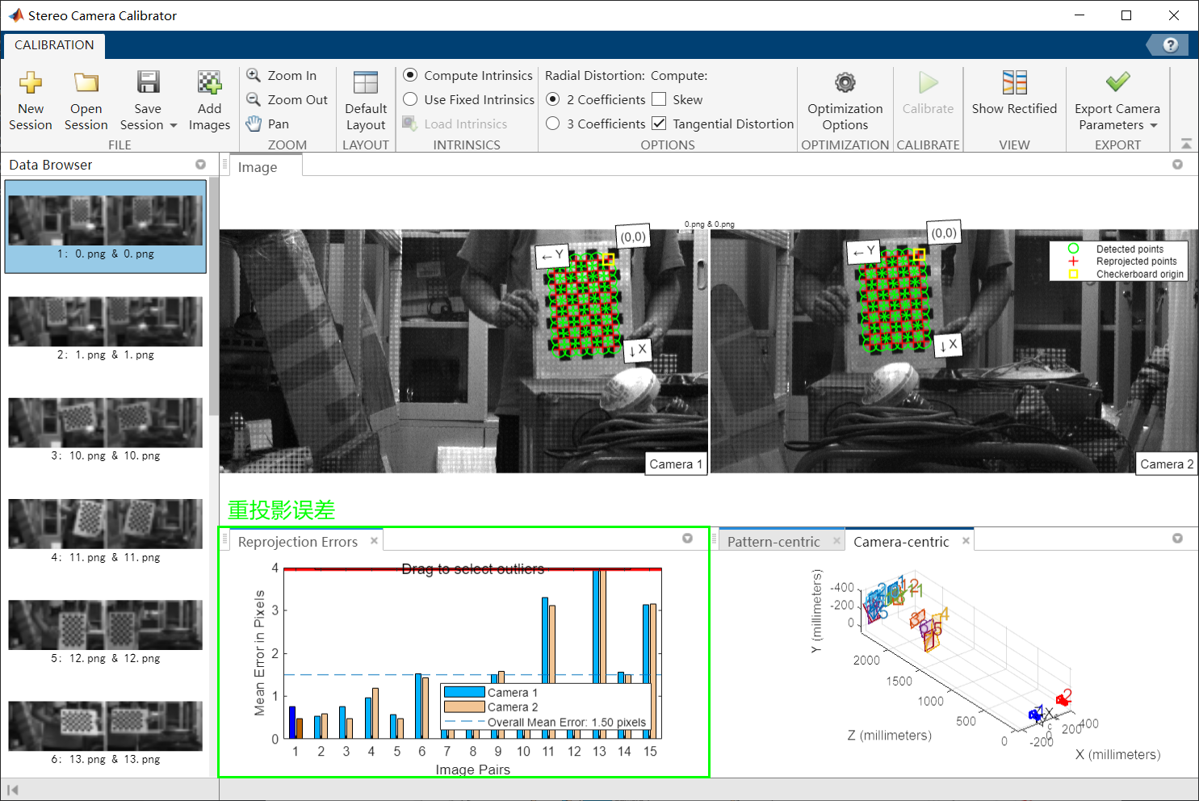
Task: Toggle Tangential Distortion checkbox
Action: pyautogui.click(x=659, y=124)
